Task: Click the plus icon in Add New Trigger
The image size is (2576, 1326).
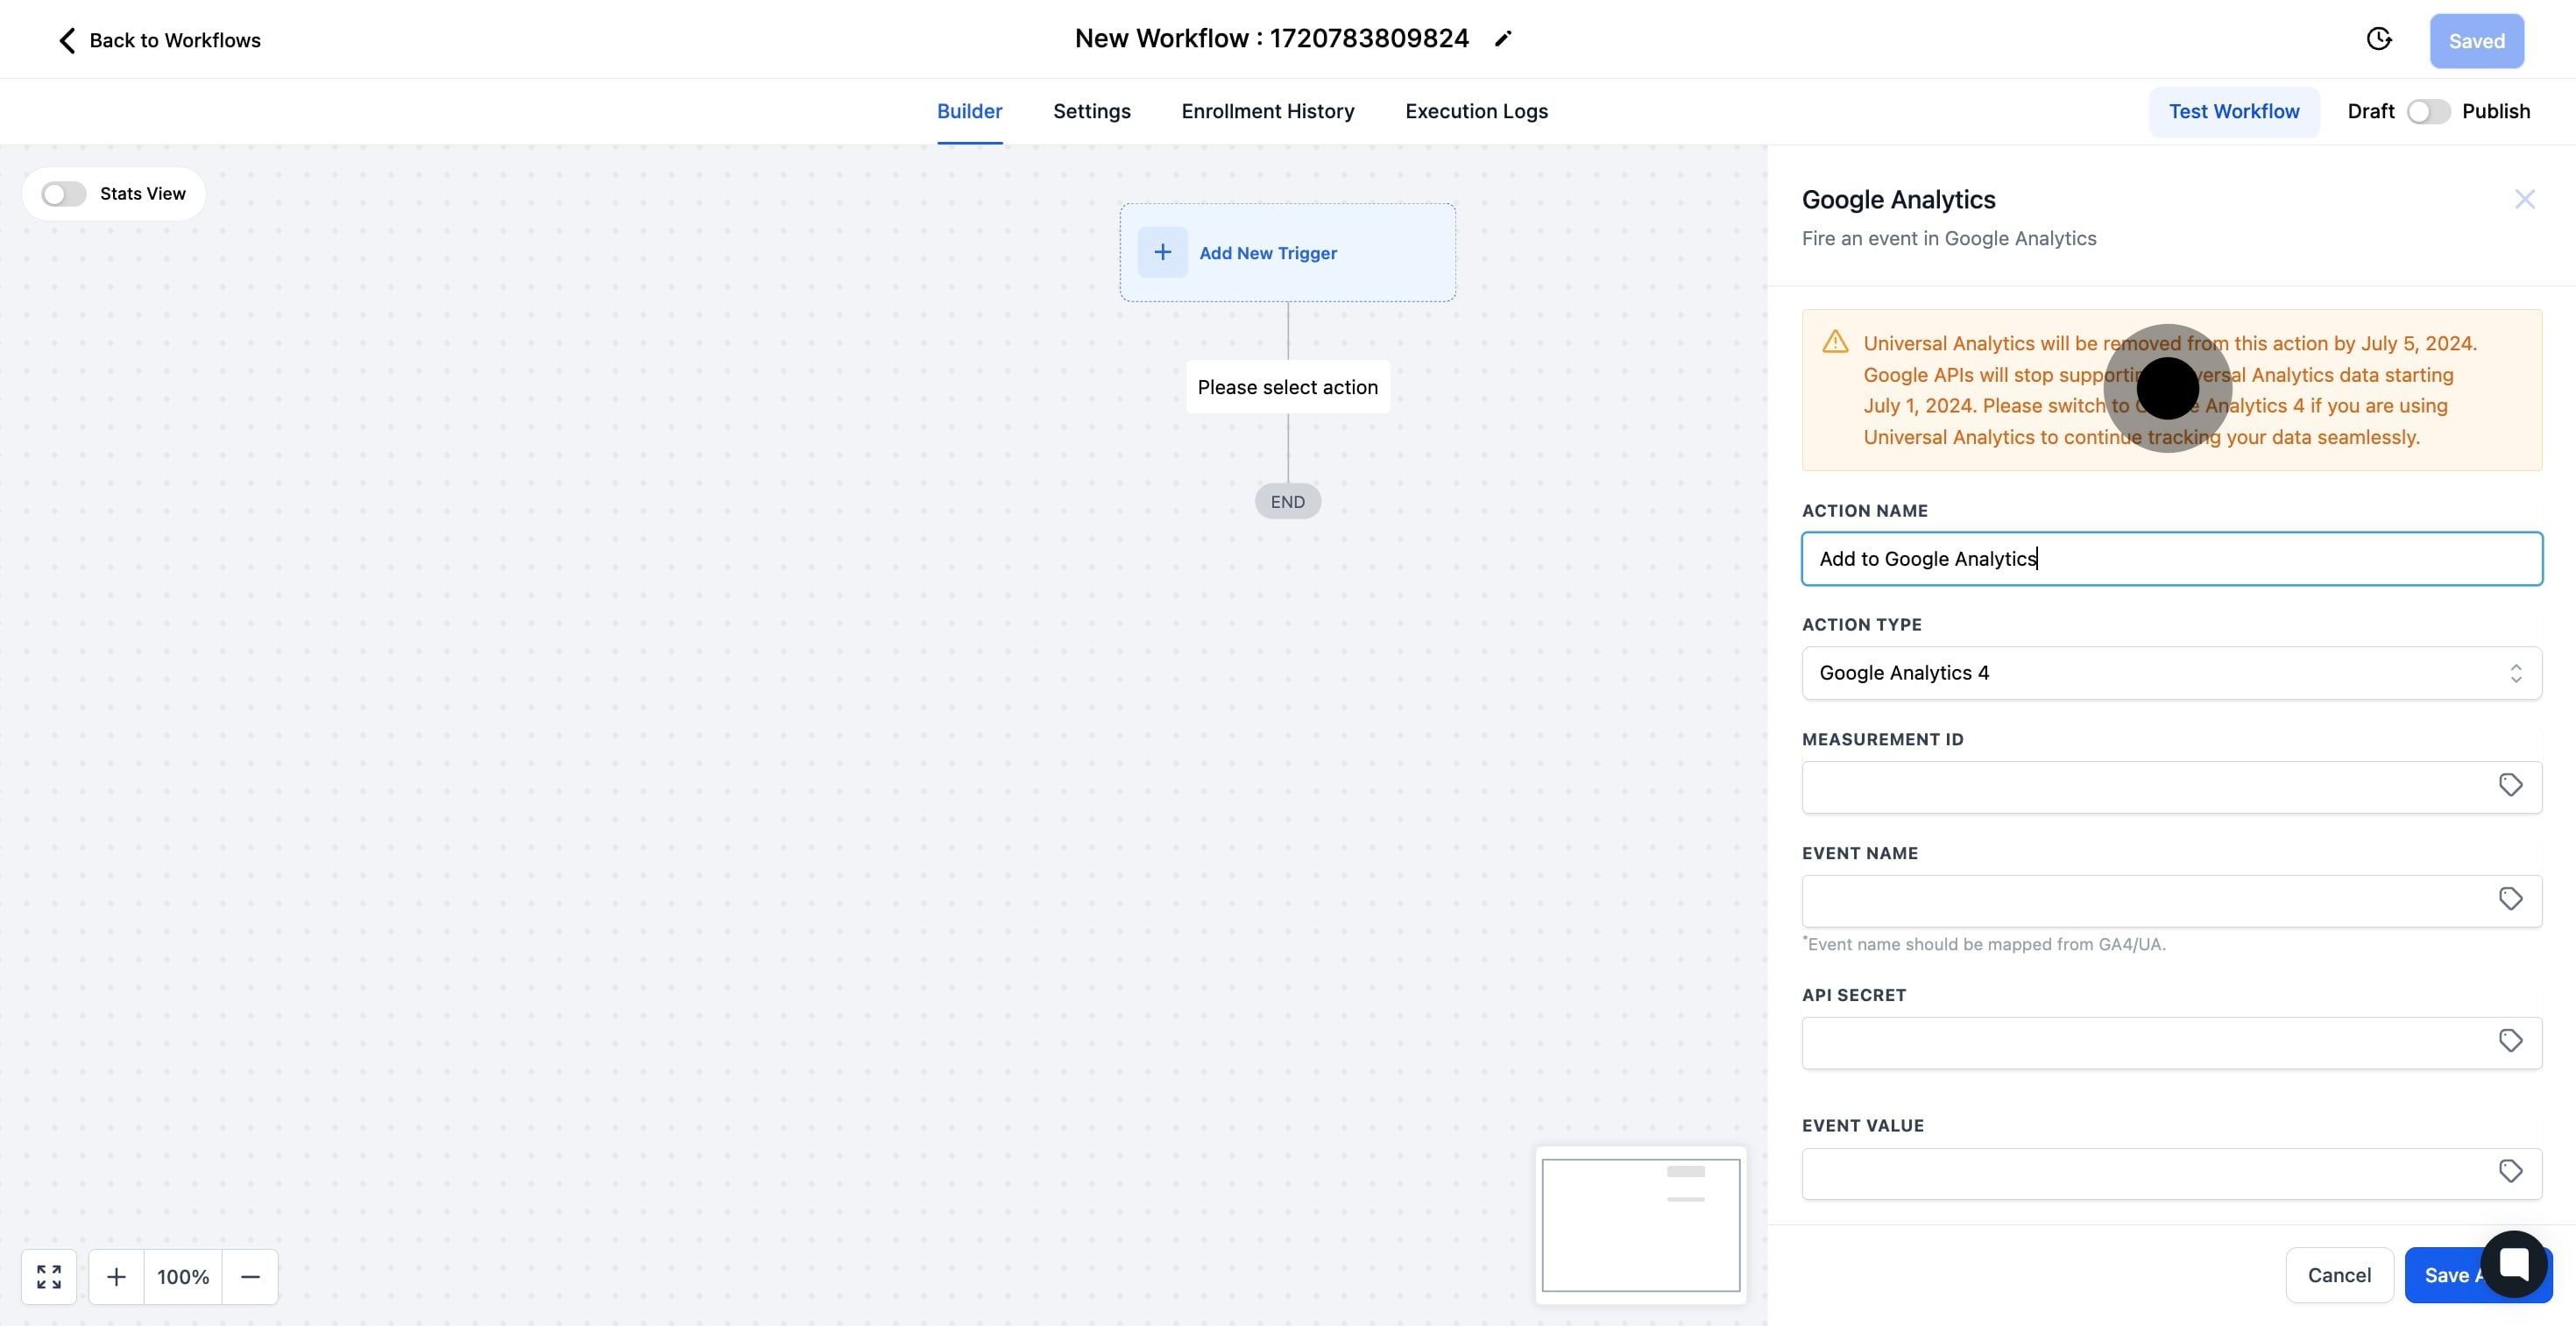Action: pos(1162,253)
